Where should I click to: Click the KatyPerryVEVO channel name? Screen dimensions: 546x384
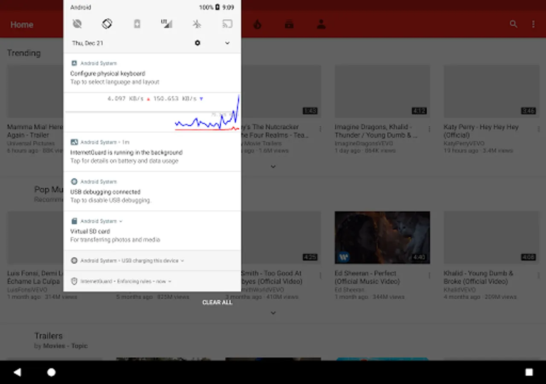tap(463, 144)
